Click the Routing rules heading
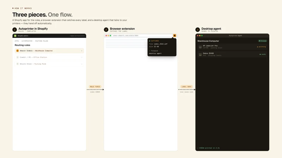Screen dimensions: 282x158 click(23, 45)
